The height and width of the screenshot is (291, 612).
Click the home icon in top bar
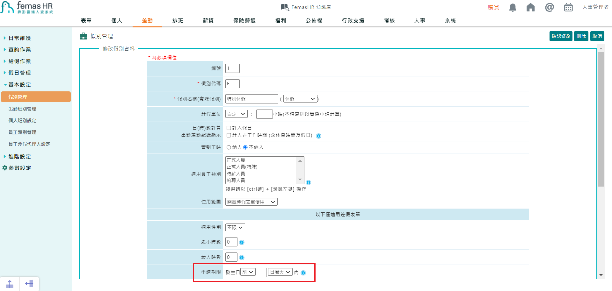(530, 7)
